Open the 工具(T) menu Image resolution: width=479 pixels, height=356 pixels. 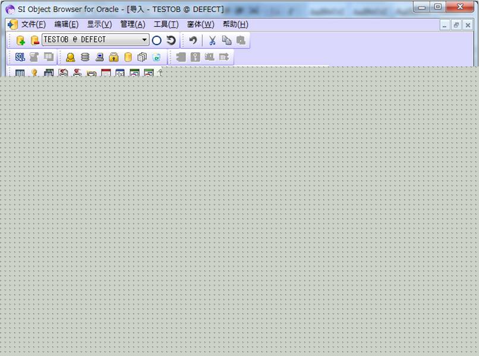point(166,24)
